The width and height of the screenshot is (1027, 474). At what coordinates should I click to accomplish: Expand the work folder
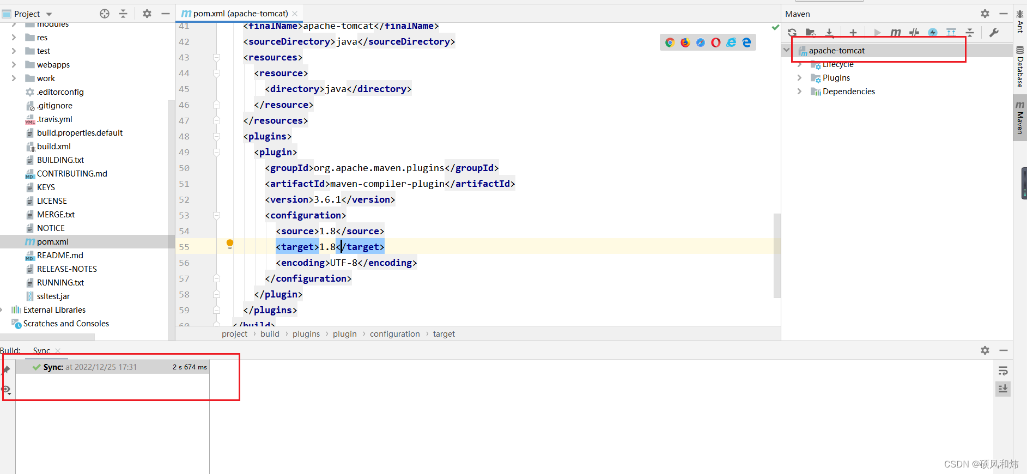(x=14, y=78)
